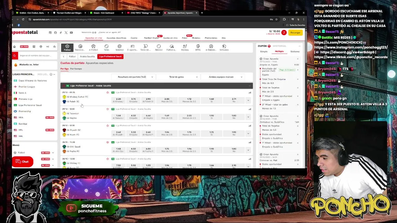Favorite the Al Taawoun vs Al-Najma match
This screenshot has width=397, height=223.
click(108, 109)
